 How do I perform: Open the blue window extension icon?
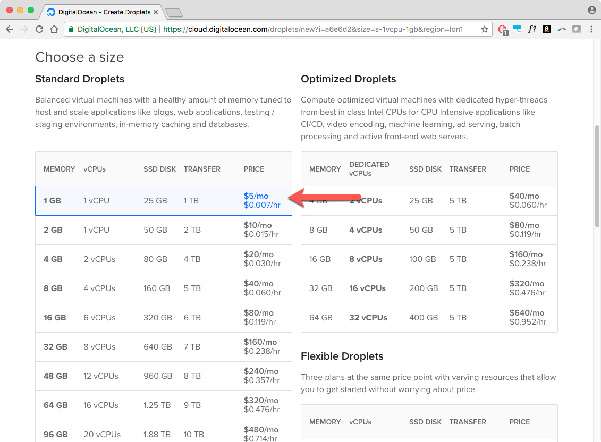(517, 29)
